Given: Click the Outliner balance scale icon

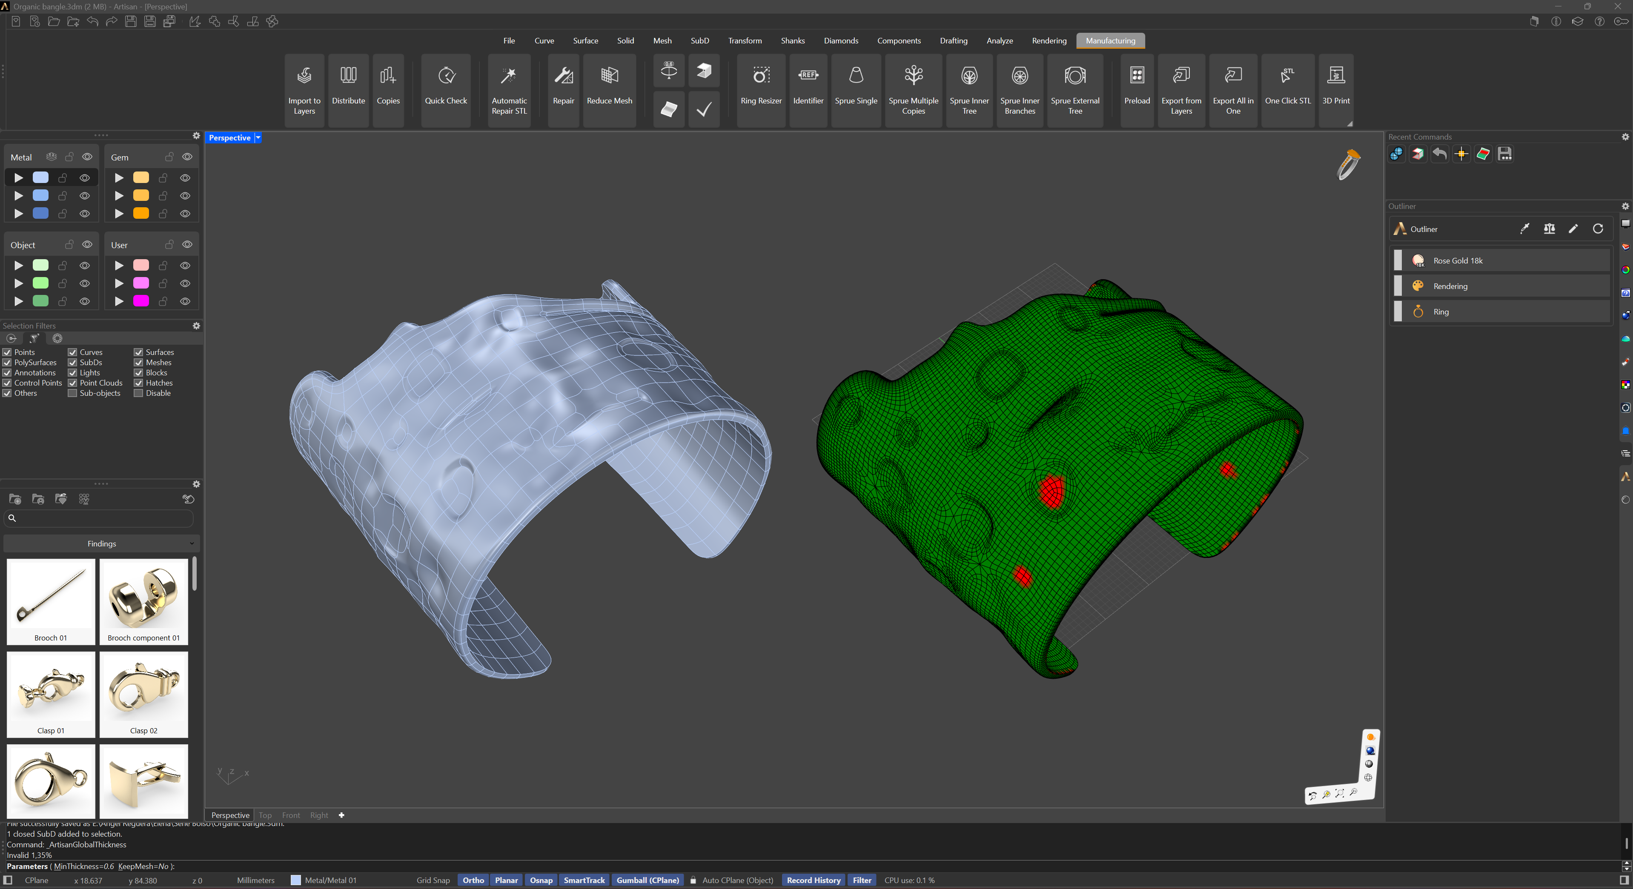Looking at the screenshot, I should pos(1549,229).
